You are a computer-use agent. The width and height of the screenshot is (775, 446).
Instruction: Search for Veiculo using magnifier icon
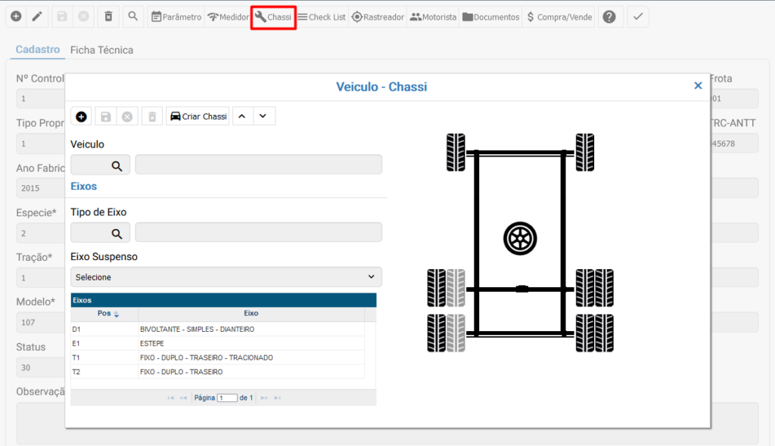[x=117, y=166]
